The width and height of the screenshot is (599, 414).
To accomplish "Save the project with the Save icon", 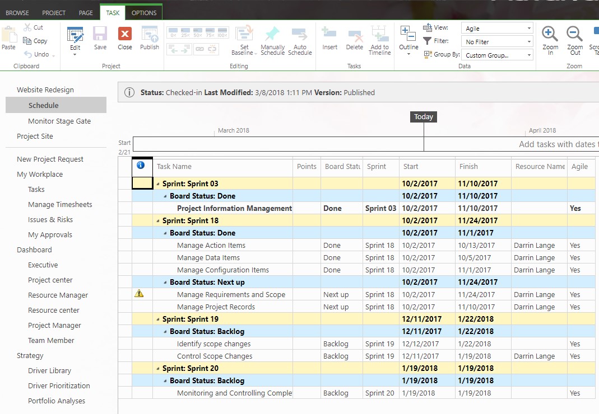I will click(x=100, y=34).
